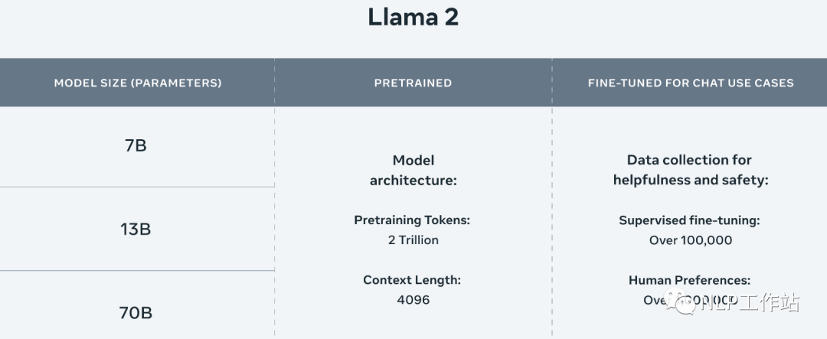This screenshot has width=827, height=339.
Task: Click the Pretraining Tokens label
Action: coord(412,220)
